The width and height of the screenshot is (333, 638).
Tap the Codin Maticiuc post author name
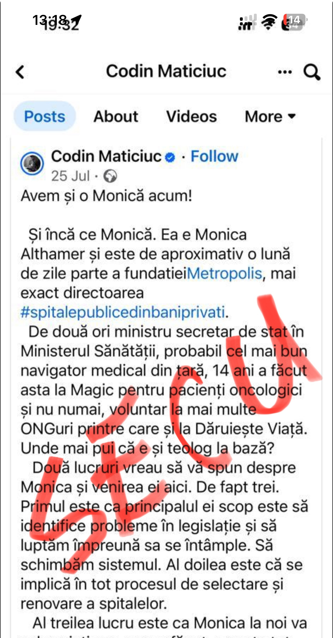tap(106, 156)
